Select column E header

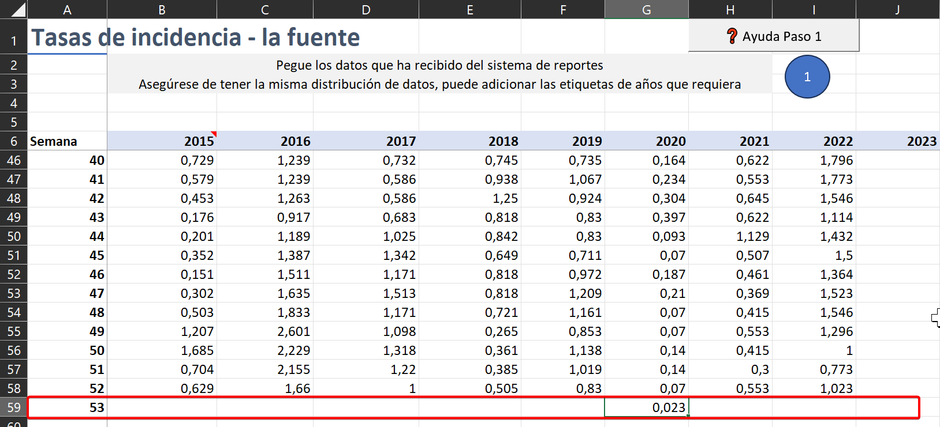(470, 9)
